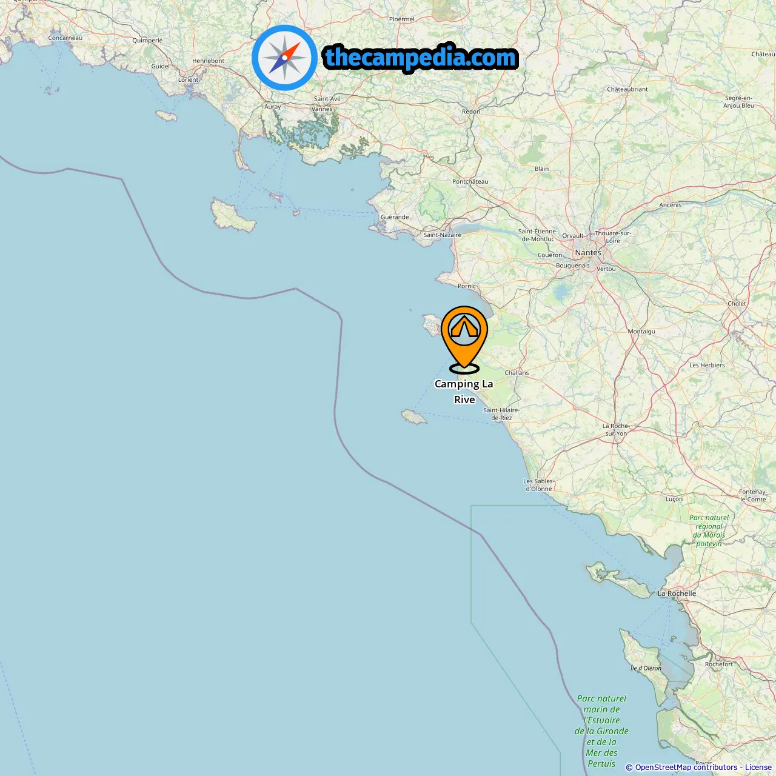Click the Île d'Oléron label
The height and width of the screenshot is (776, 776).
point(646,668)
